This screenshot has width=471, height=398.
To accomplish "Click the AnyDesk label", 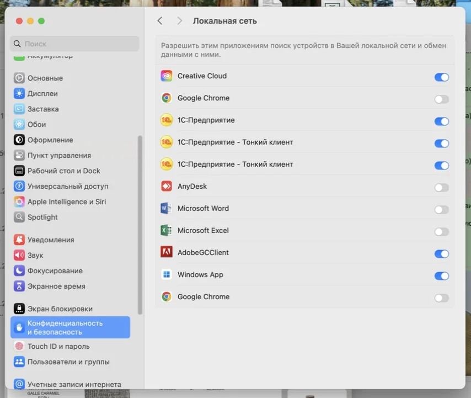I will (x=192, y=187).
